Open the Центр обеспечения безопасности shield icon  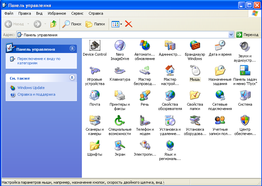[x=245, y=120]
